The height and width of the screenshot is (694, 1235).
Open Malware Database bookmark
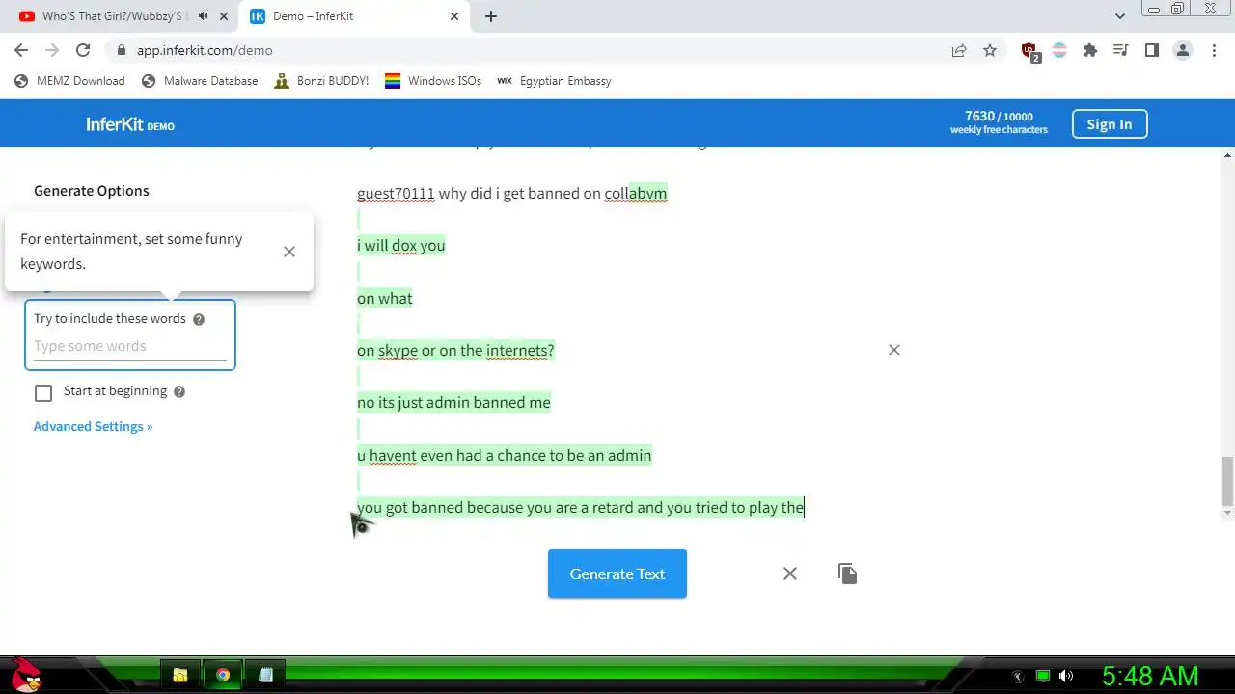200,81
